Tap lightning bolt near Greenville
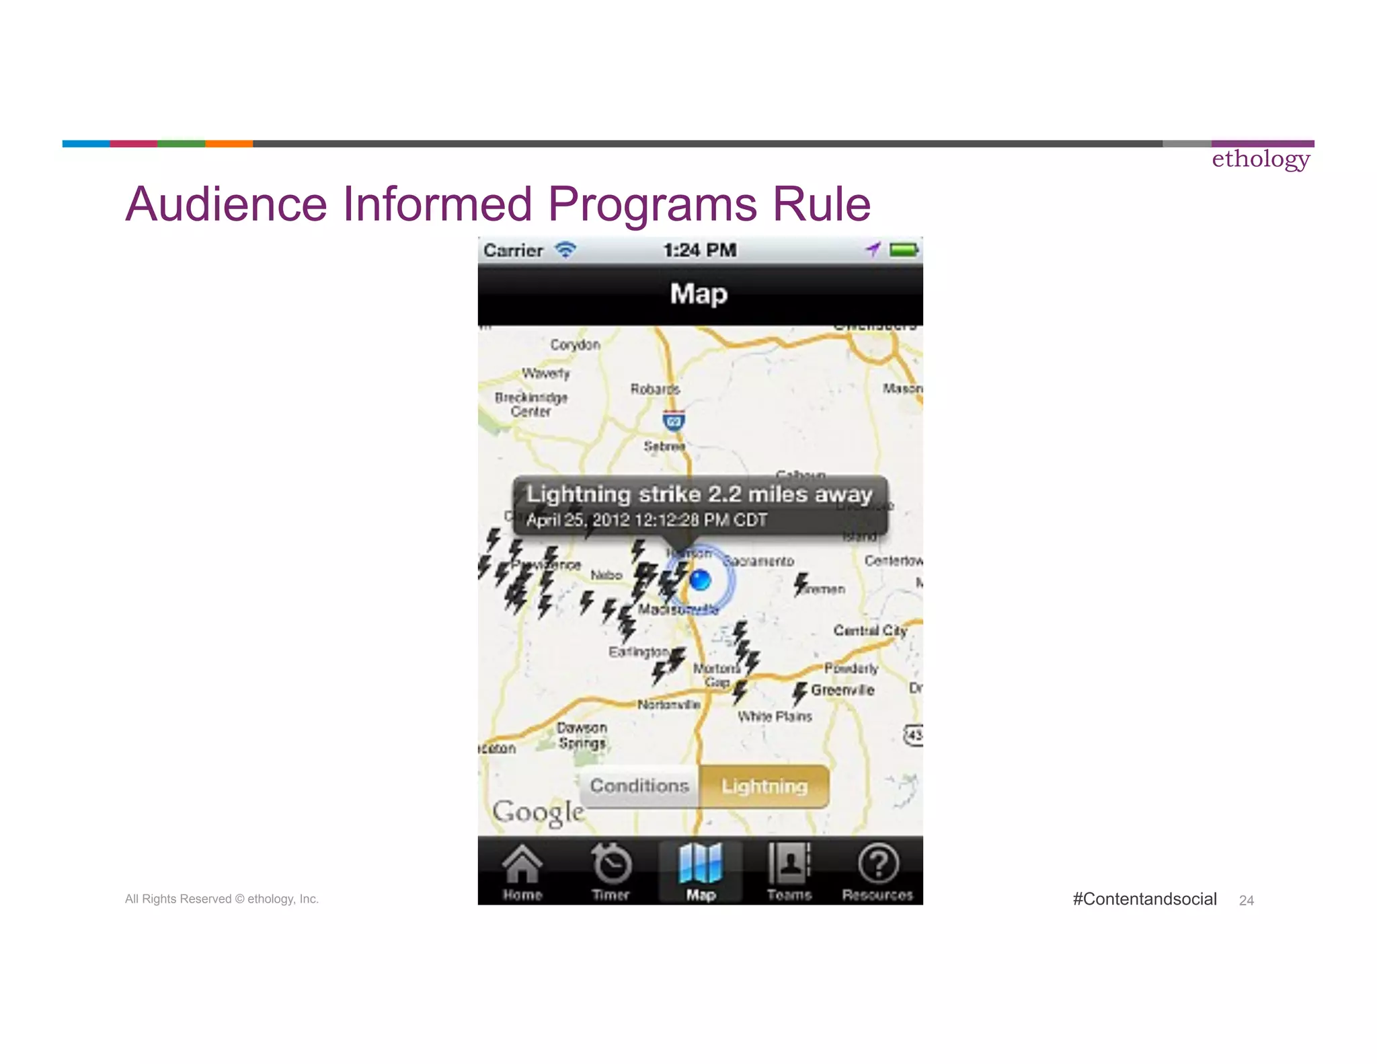The width and height of the screenshot is (1377, 1064). [x=799, y=693]
